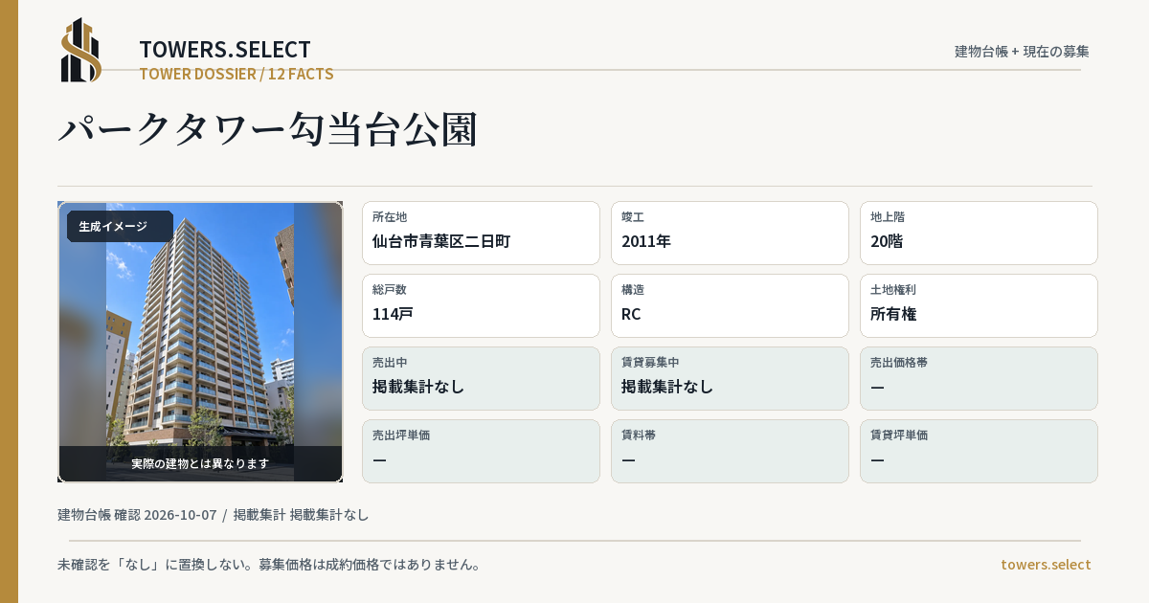Select the 賃料帯 card
Screen dimensions: 1149x603
(730, 451)
